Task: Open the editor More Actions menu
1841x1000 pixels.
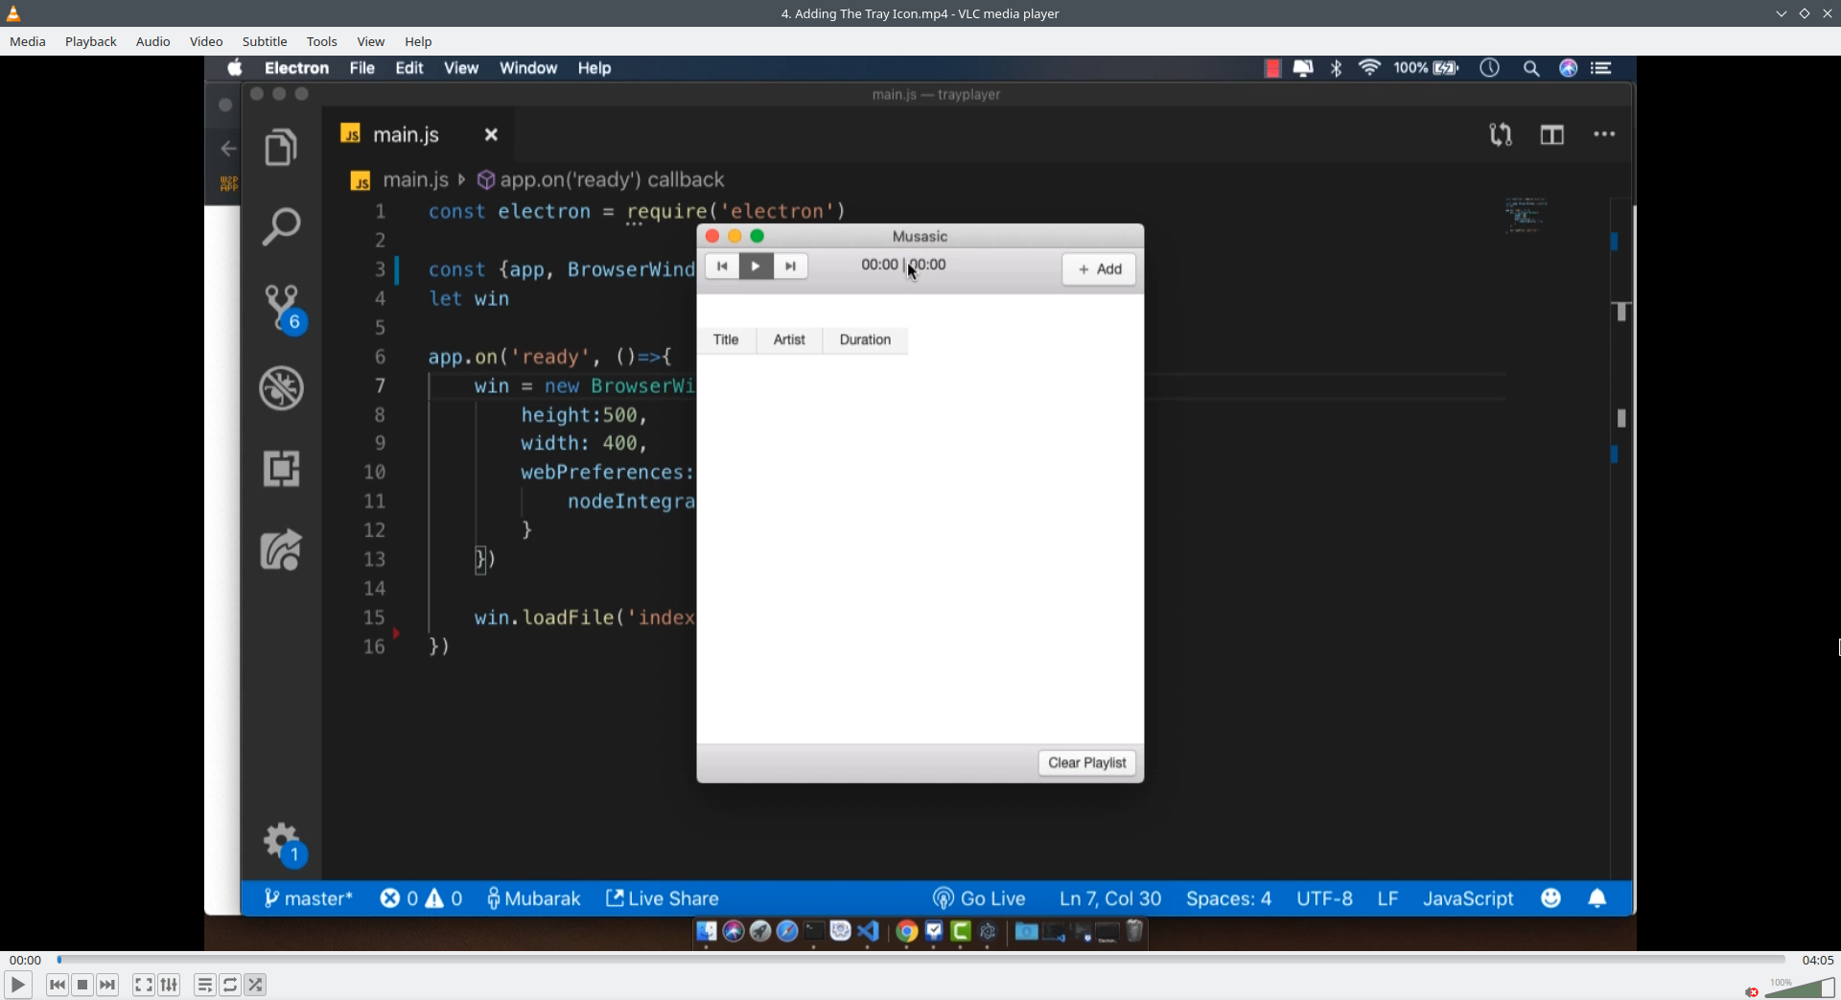Action: pyautogui.click(x=1604, y=135)
